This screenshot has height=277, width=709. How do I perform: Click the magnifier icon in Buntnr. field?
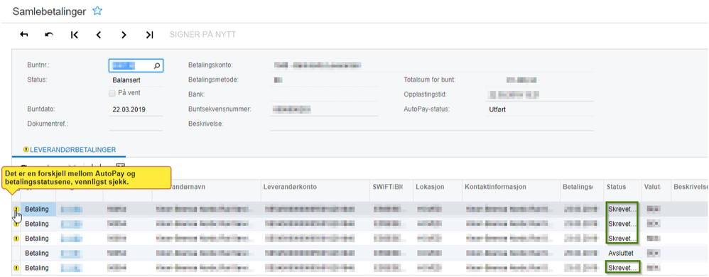pos(157,66)
